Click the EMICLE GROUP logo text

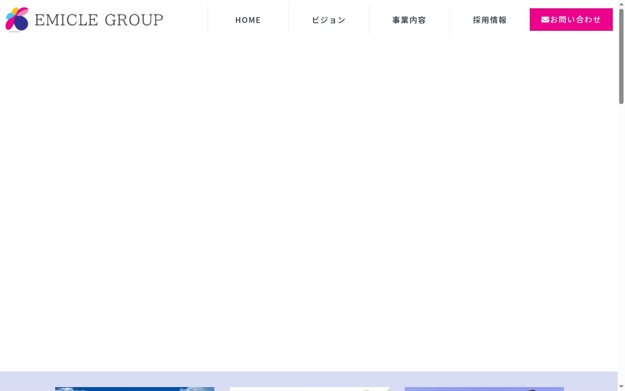pyautogui.click(x=99, y=20)
